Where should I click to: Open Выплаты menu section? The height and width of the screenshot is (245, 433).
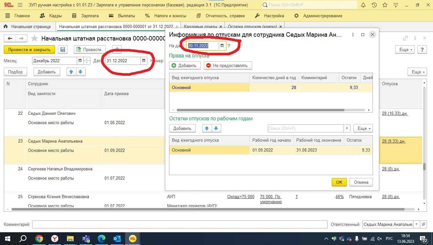point(122,16)
